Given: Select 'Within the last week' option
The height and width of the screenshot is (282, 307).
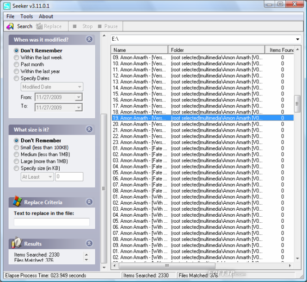Looking at the screenshot, I should pyautogui.click(x=17, y=57).
